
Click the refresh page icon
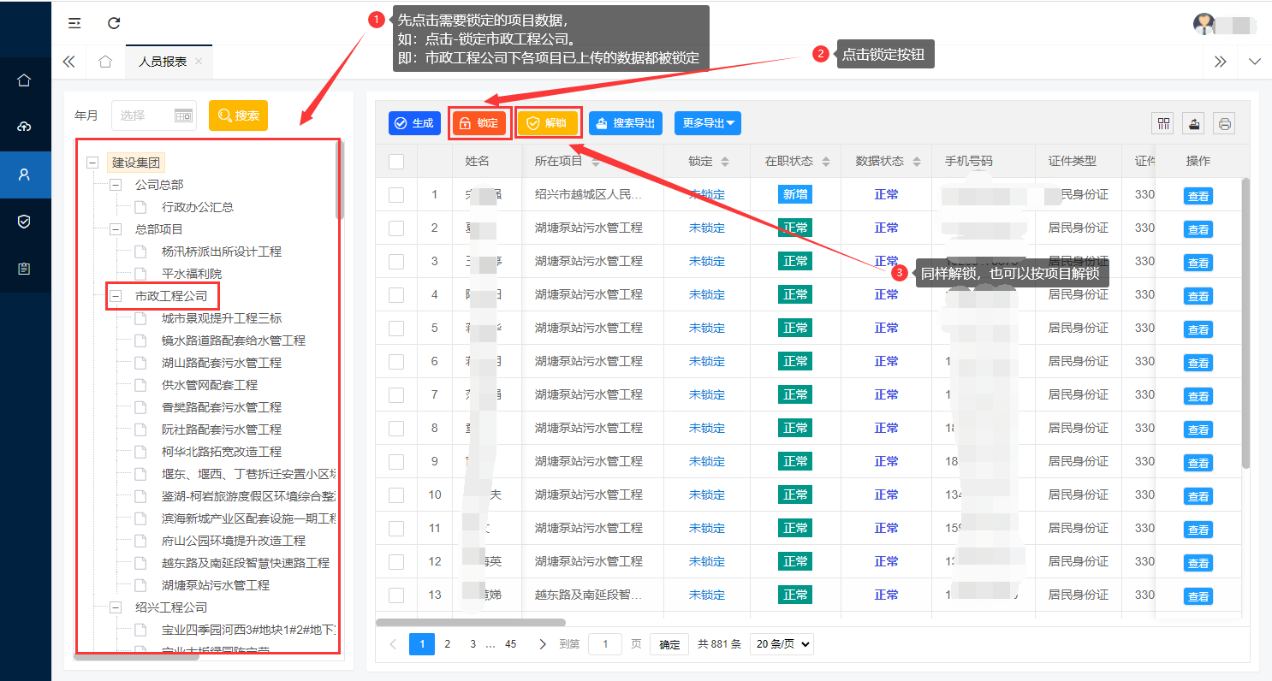click(x=114, y=23)
